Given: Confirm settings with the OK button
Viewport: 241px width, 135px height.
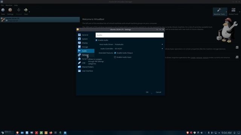Looking at the screenshot, I should [147, 92].
